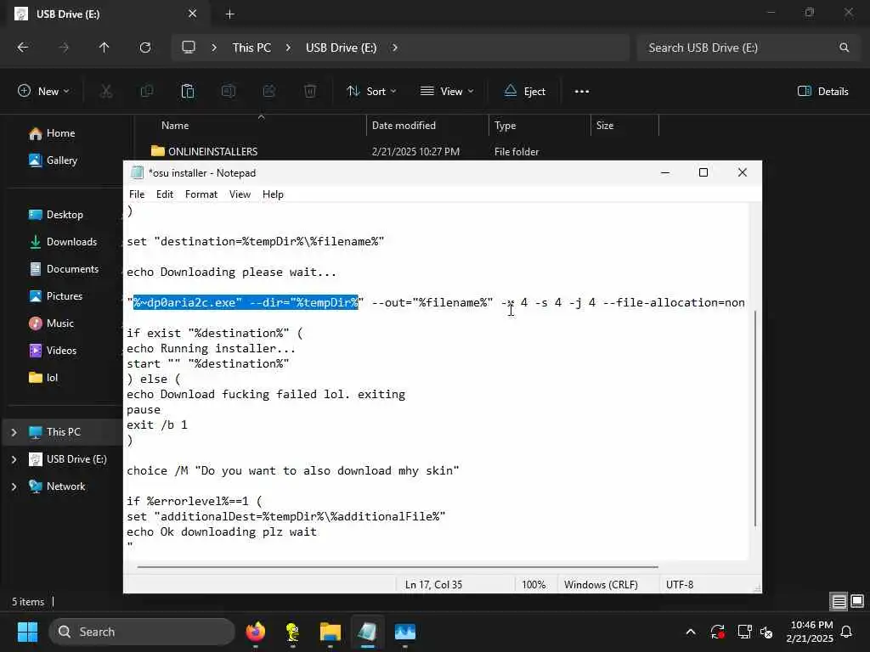
Task: Show hidden system tray icons
Action: tap(691, 632)
